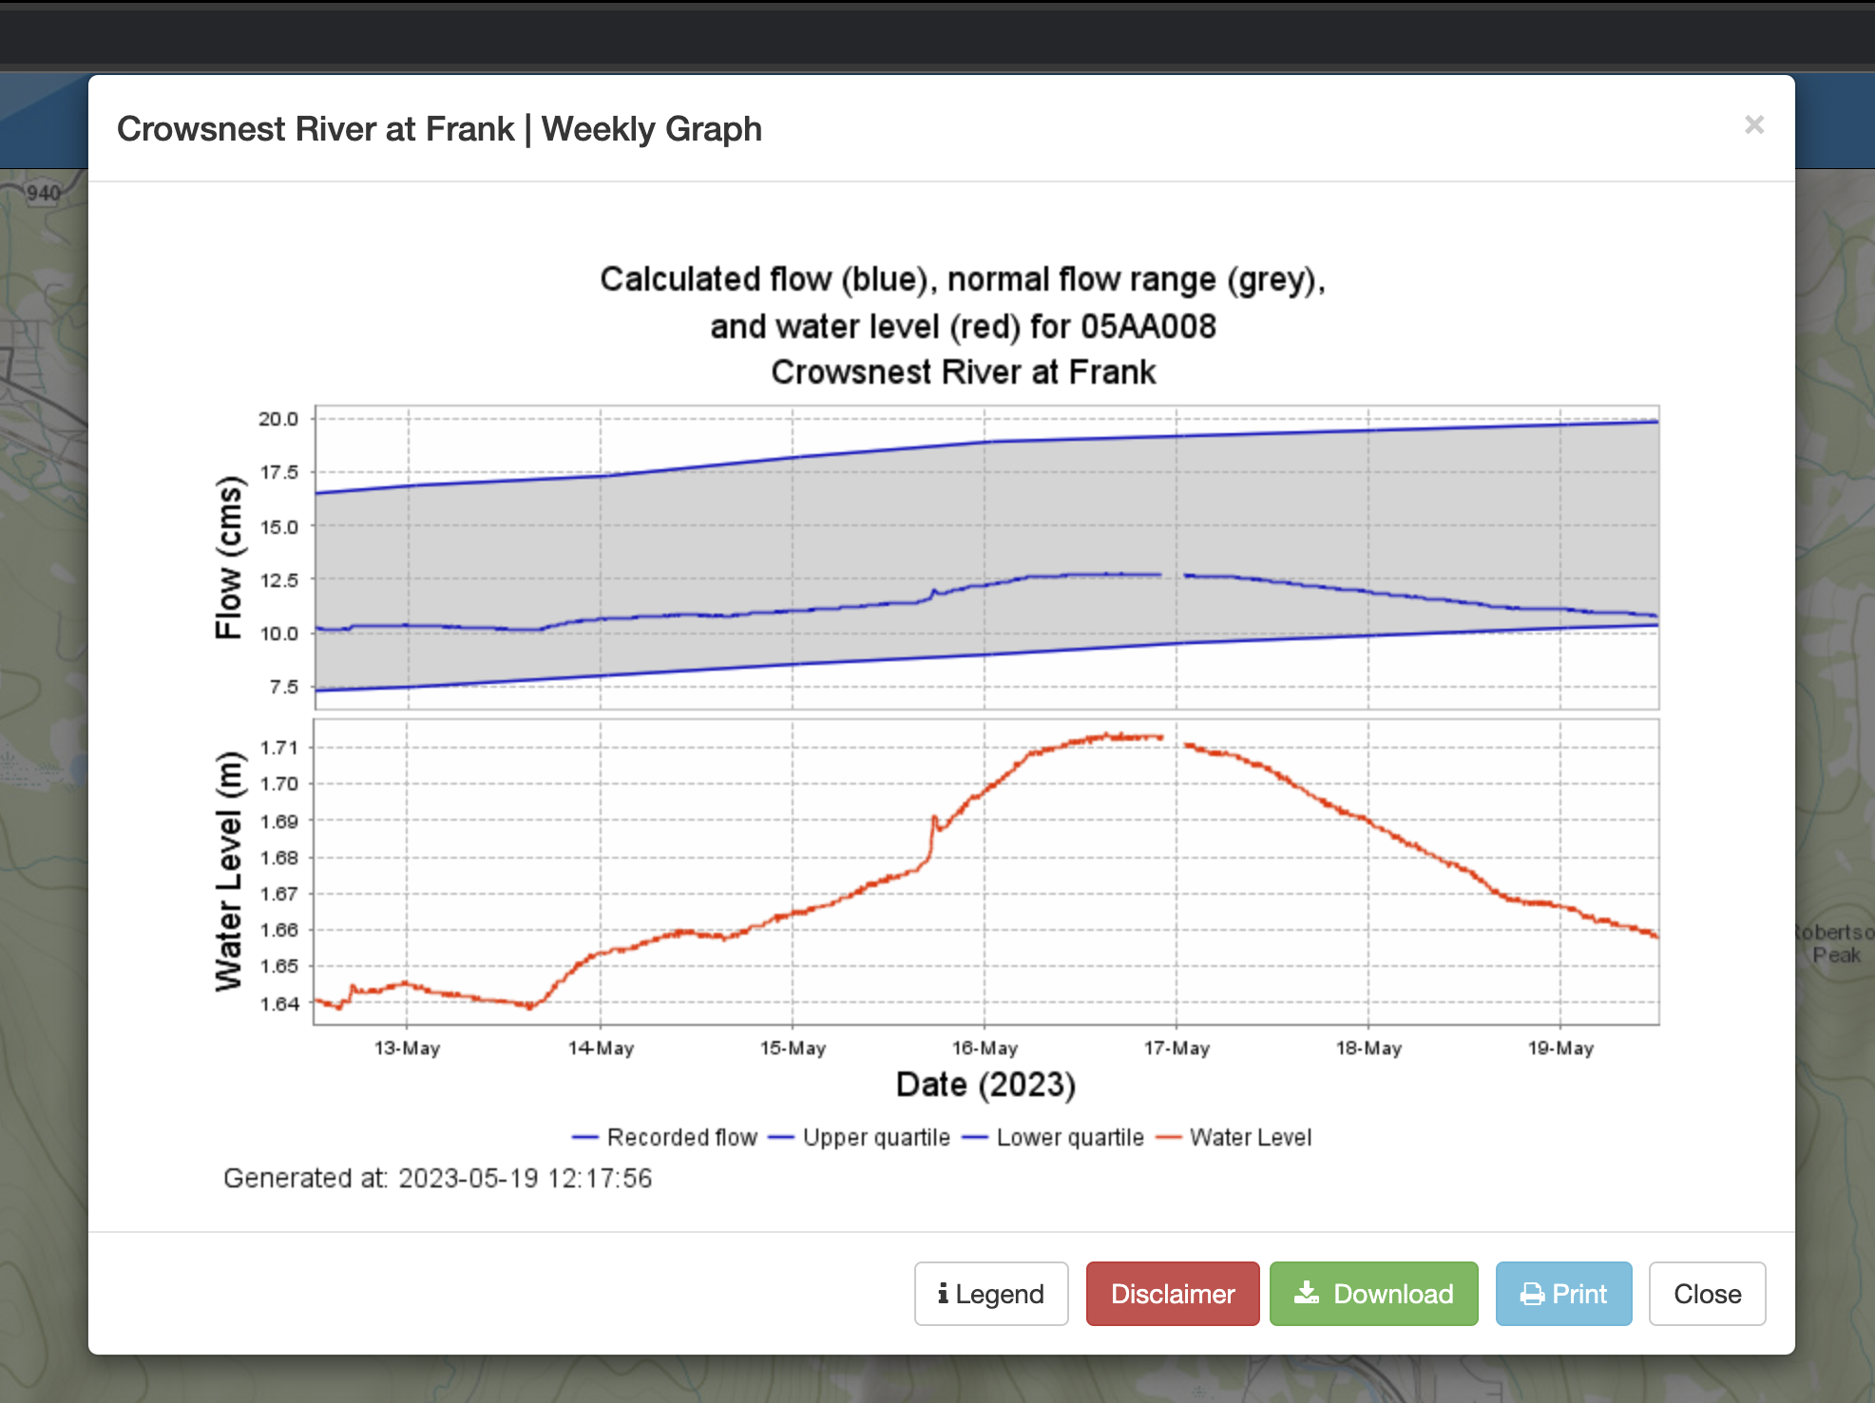This screenshot has height=1403, width=1875.
Task: Click the 'Lower quartile' legend entry
Action: (1054, 1137)
